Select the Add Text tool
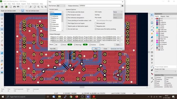 point(152,63)
